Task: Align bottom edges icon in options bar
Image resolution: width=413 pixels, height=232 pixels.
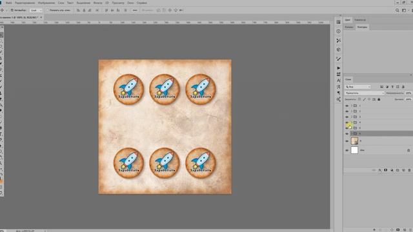Action: coord(118,10)
